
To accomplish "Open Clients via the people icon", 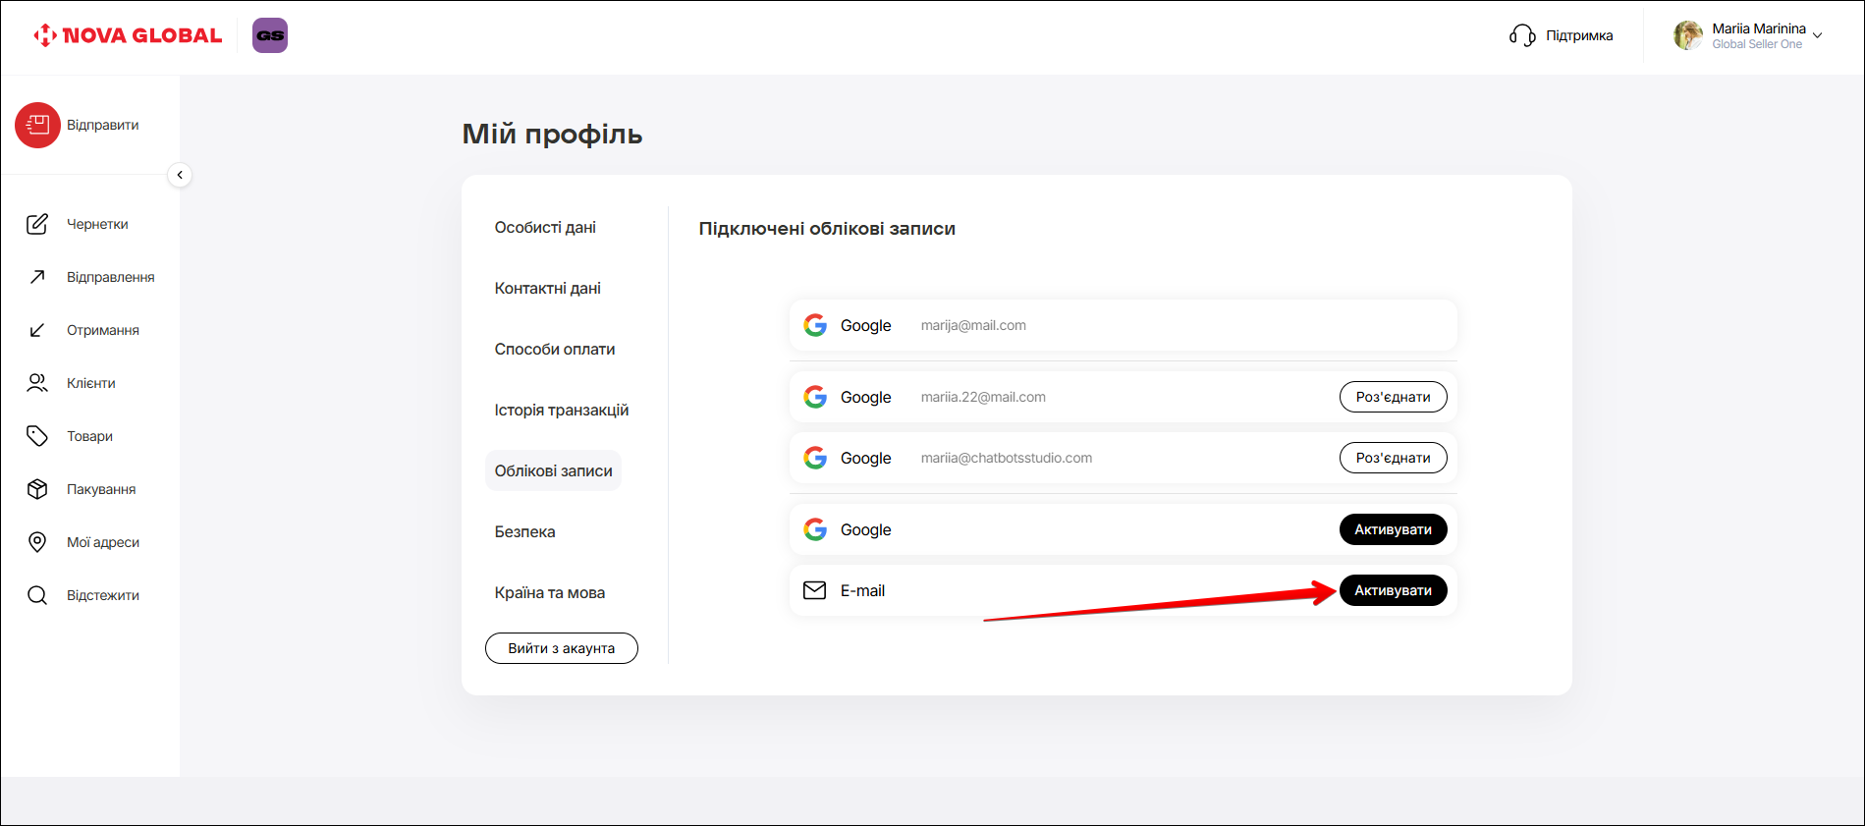I will pos(37,383).
